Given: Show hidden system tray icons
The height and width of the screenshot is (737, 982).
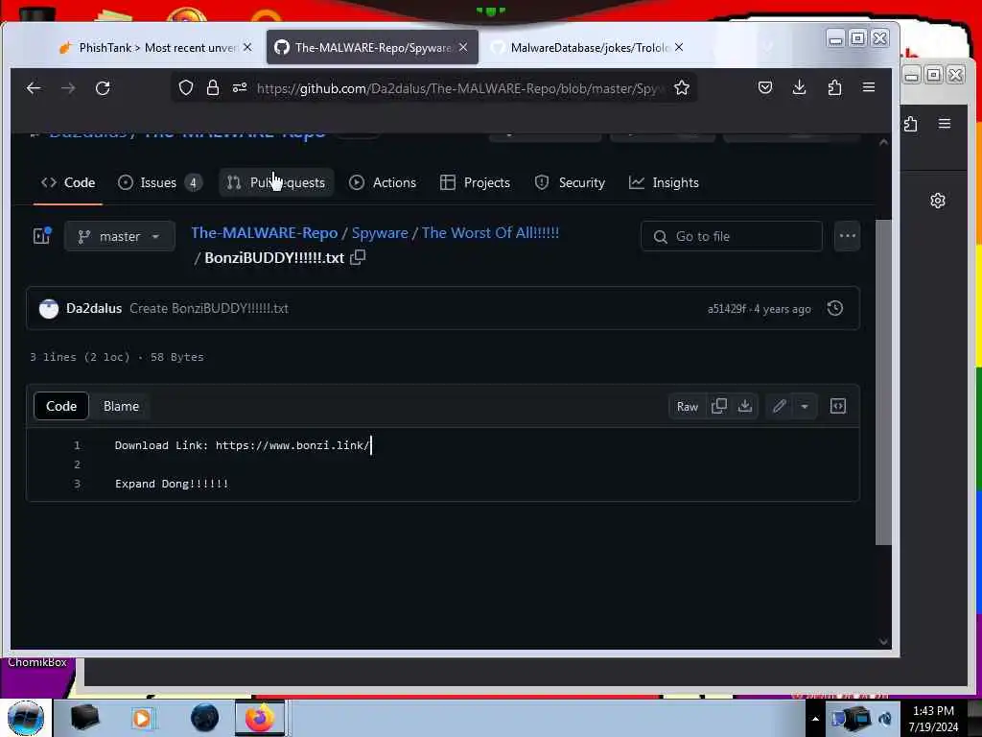Looking at the screenshot, I should (815, 719).
